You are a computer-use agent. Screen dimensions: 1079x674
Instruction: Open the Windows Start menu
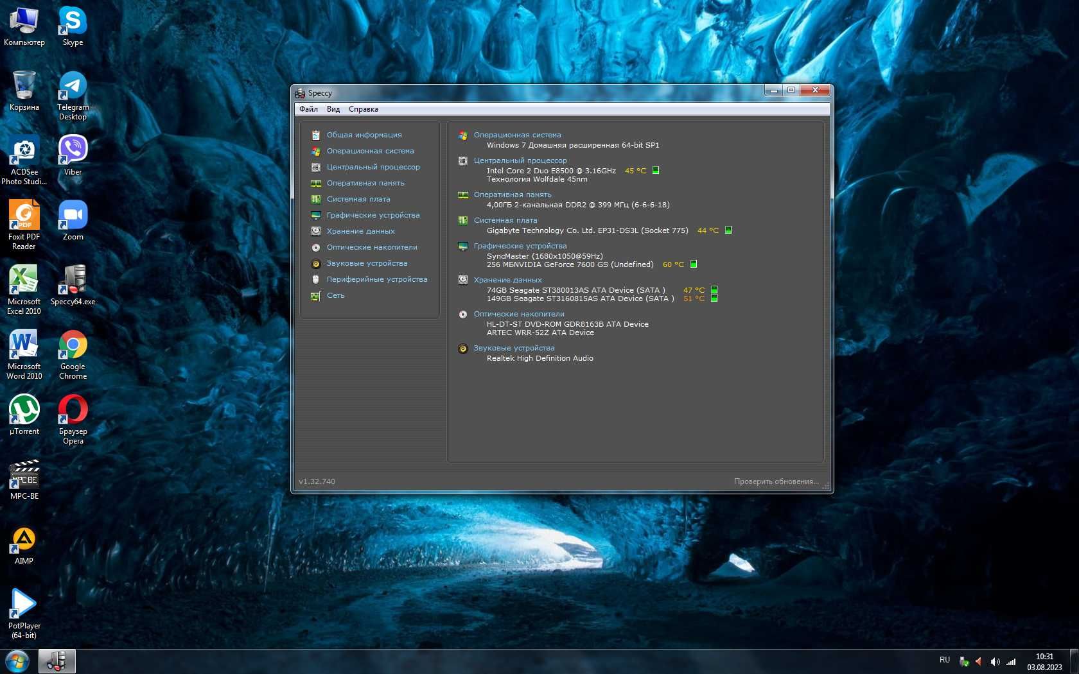coord(17,661)
